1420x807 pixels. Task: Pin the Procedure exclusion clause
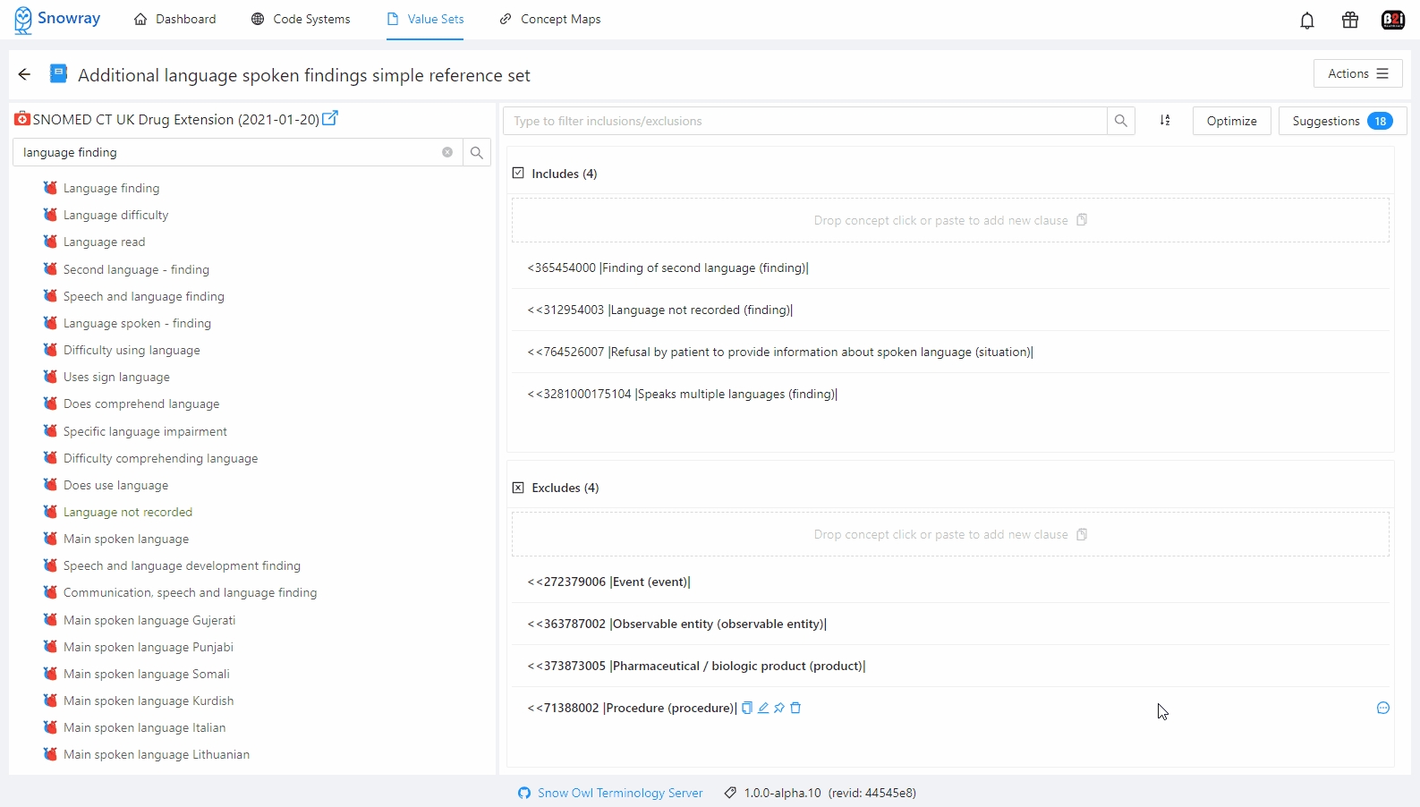[779, 708]
